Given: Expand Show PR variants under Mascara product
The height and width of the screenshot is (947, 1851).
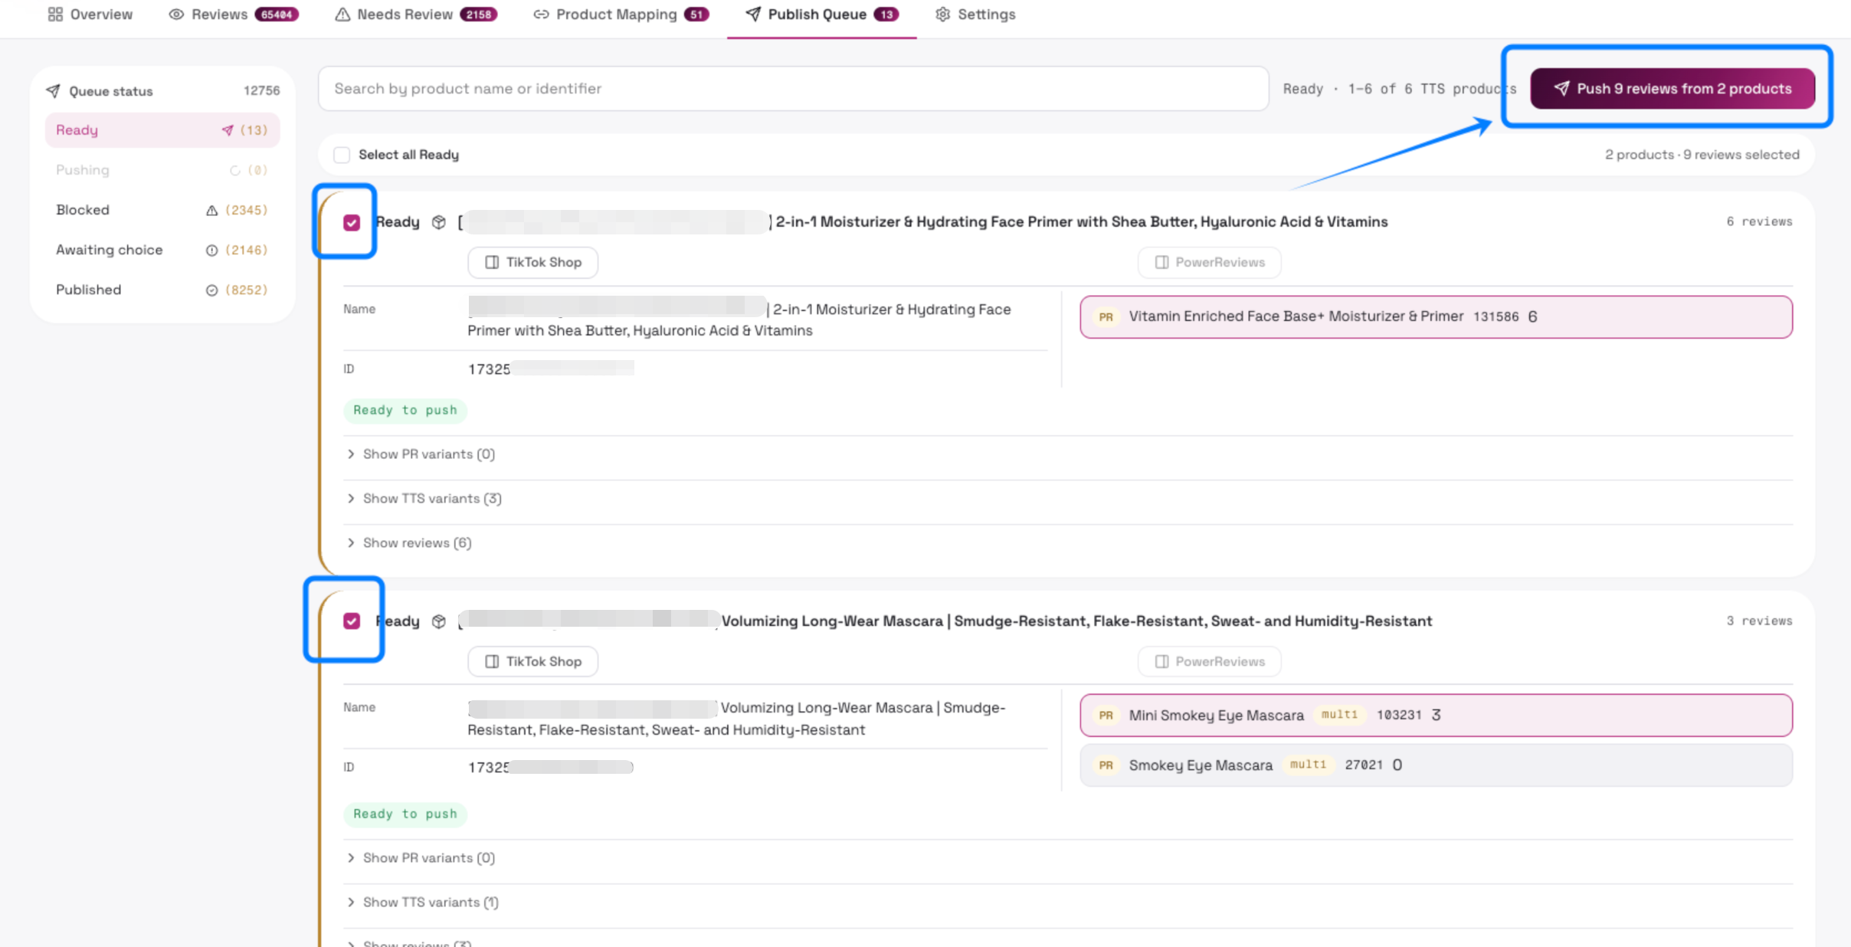Looking at the screenshot, I should (421, 858).
